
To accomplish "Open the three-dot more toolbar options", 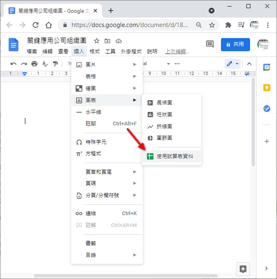I will [177, 63].
